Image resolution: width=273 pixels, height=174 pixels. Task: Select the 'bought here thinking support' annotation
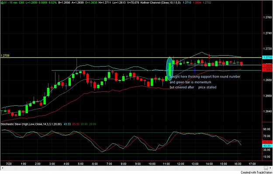pyautogui.click(x=205, y=77)
